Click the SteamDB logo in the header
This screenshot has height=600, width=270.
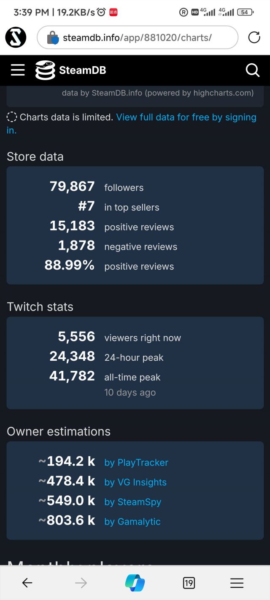(71, 70)
